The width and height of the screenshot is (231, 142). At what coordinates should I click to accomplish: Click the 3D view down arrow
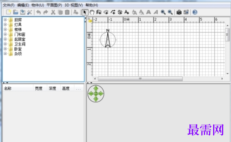96,99
